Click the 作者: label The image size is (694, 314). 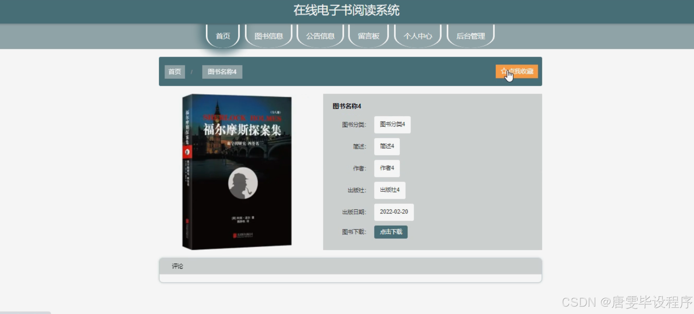pos(360,169)
